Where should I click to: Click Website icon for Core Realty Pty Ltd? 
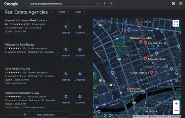[66, 74]
